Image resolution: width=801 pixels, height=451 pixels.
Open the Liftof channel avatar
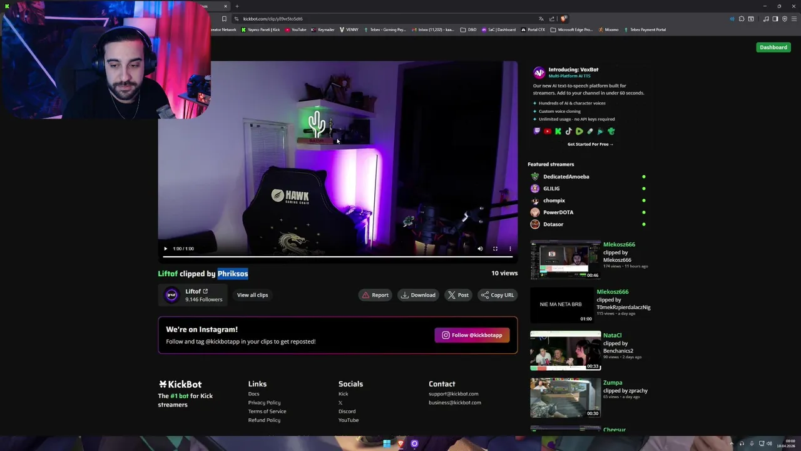[171, 295]
